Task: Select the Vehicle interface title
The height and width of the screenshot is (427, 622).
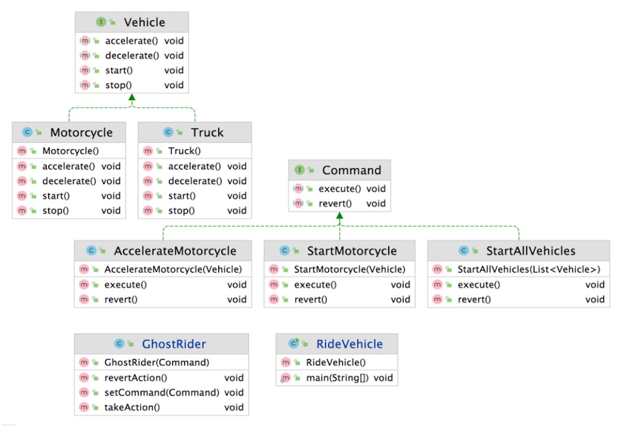Action: [x=145, y=22]
